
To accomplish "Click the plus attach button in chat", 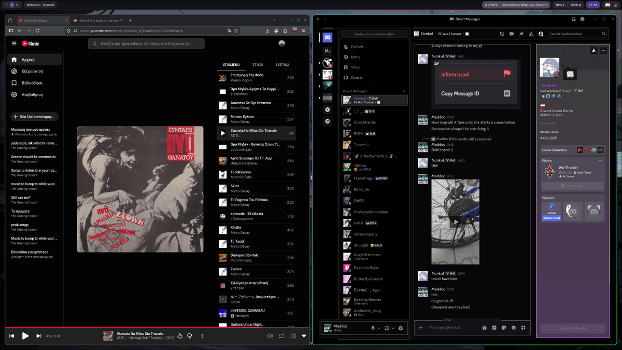I will (421, 328).
